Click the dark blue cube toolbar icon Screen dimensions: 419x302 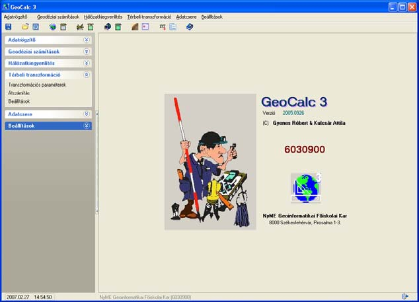tap(108, 26)
